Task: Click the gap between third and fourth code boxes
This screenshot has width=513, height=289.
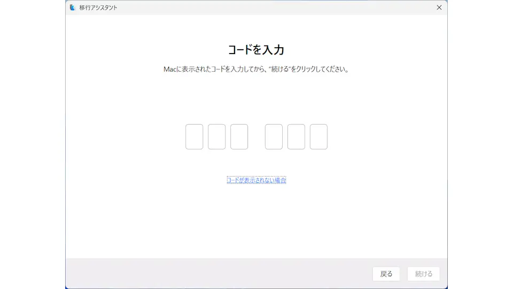Action: point(256,137)
